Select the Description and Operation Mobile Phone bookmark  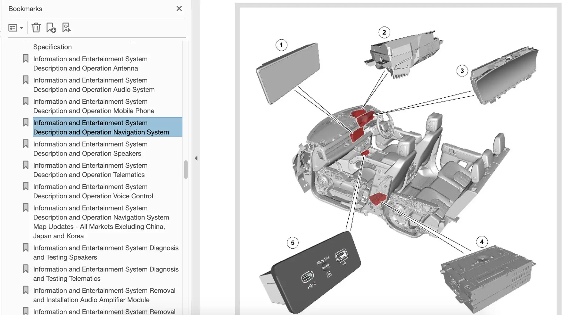(x=94, y=106)
